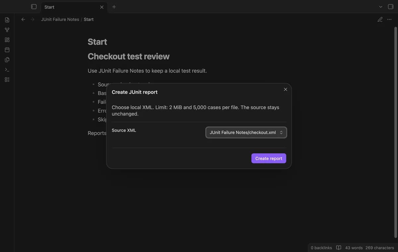Image resolution: width=398 pixels, height=252 pixels.
Task: Navigate forward with right arrow
Action: tap(33, 19)
